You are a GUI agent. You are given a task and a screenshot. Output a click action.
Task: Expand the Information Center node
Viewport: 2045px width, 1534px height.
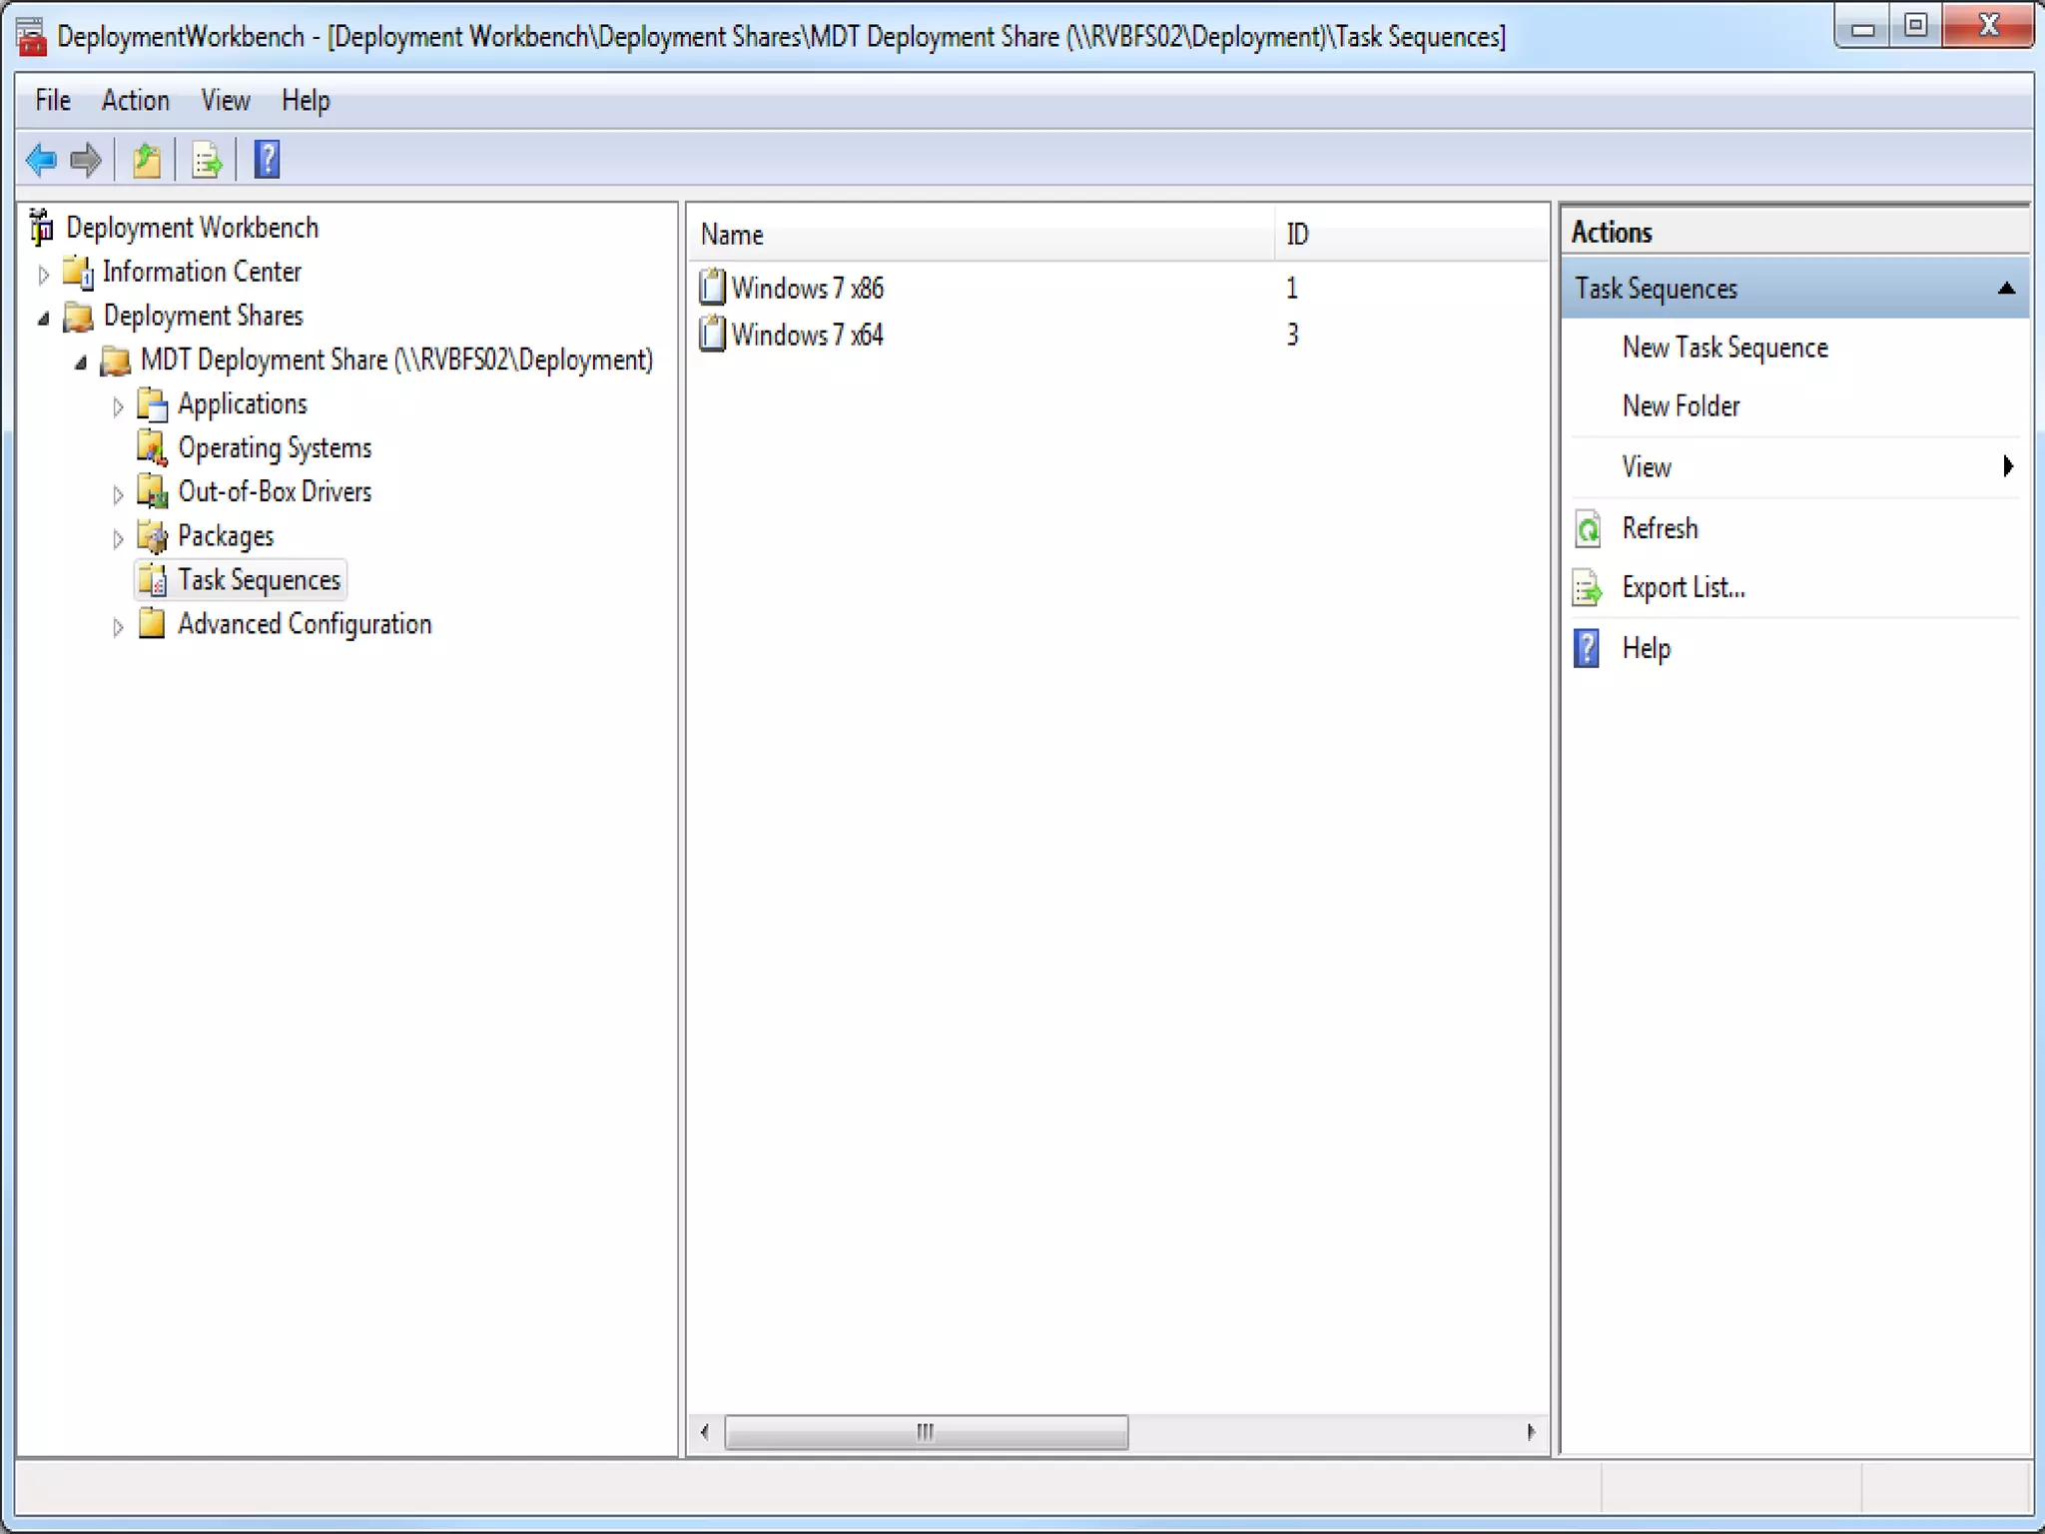click(43, 274)
